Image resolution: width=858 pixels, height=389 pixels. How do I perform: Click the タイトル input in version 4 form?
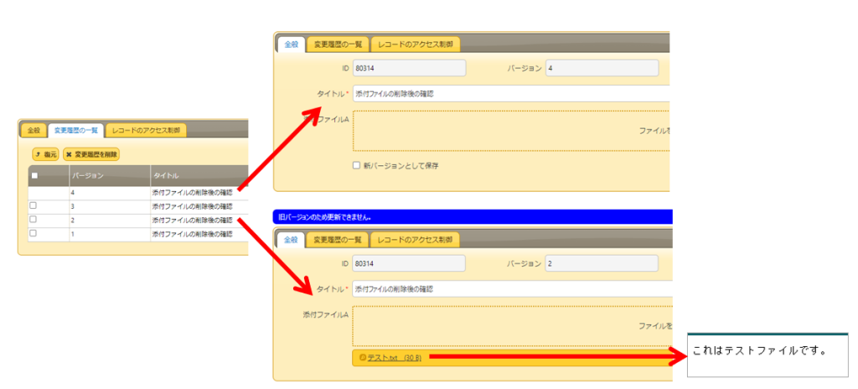512,94
